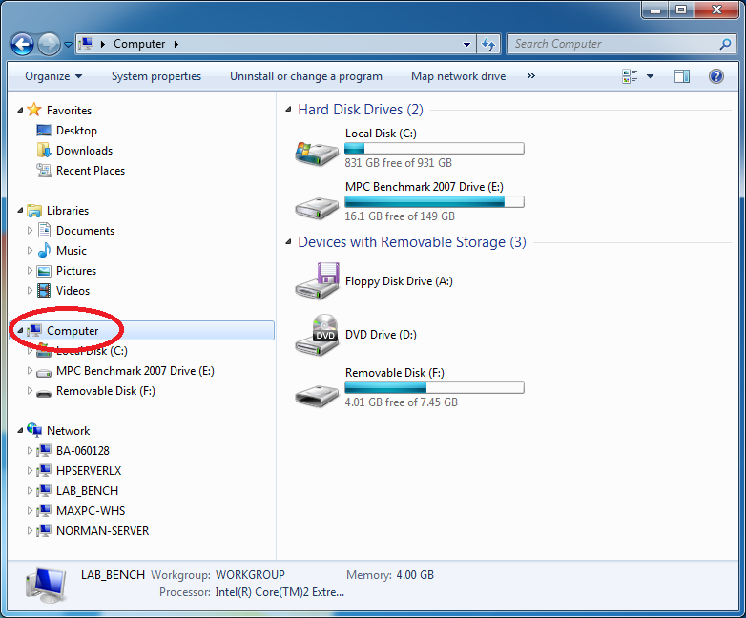Open the recent pages dropdown arrow
Image resolution: width=746 pixels, height=618 pixels.
pos(68,45)
